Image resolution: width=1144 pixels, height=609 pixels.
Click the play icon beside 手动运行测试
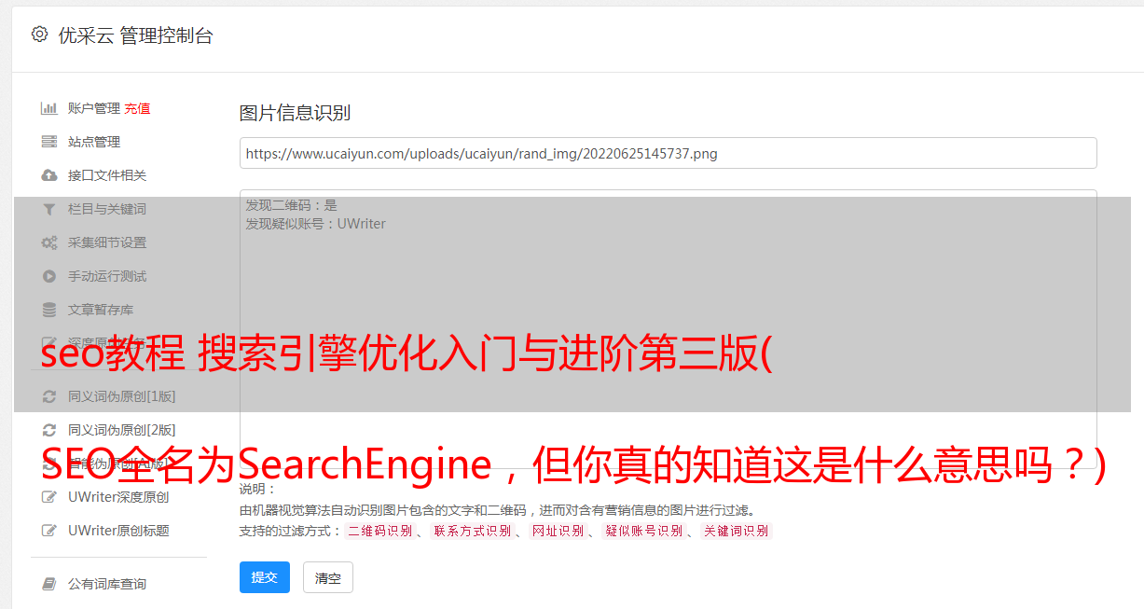[x=49, y=276]
